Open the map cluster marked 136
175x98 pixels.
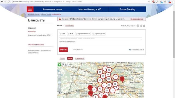[109, 79]
